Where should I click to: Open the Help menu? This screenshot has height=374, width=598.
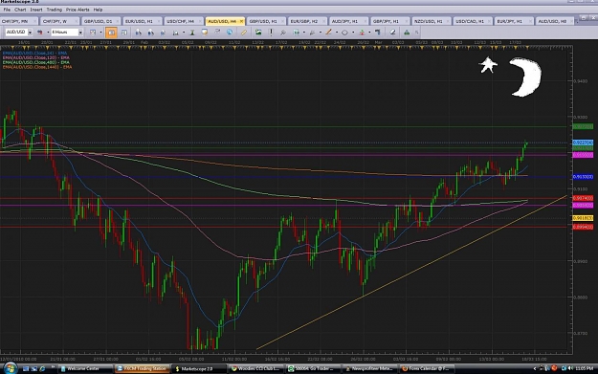tap(98, 10)
